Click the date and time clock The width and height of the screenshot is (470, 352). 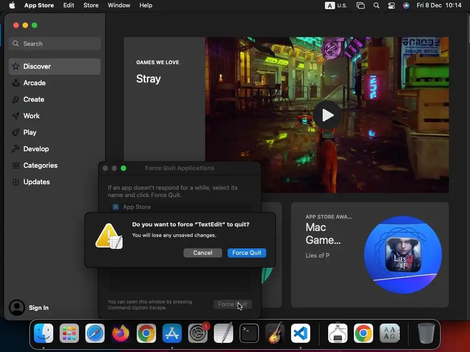(439, 5)
